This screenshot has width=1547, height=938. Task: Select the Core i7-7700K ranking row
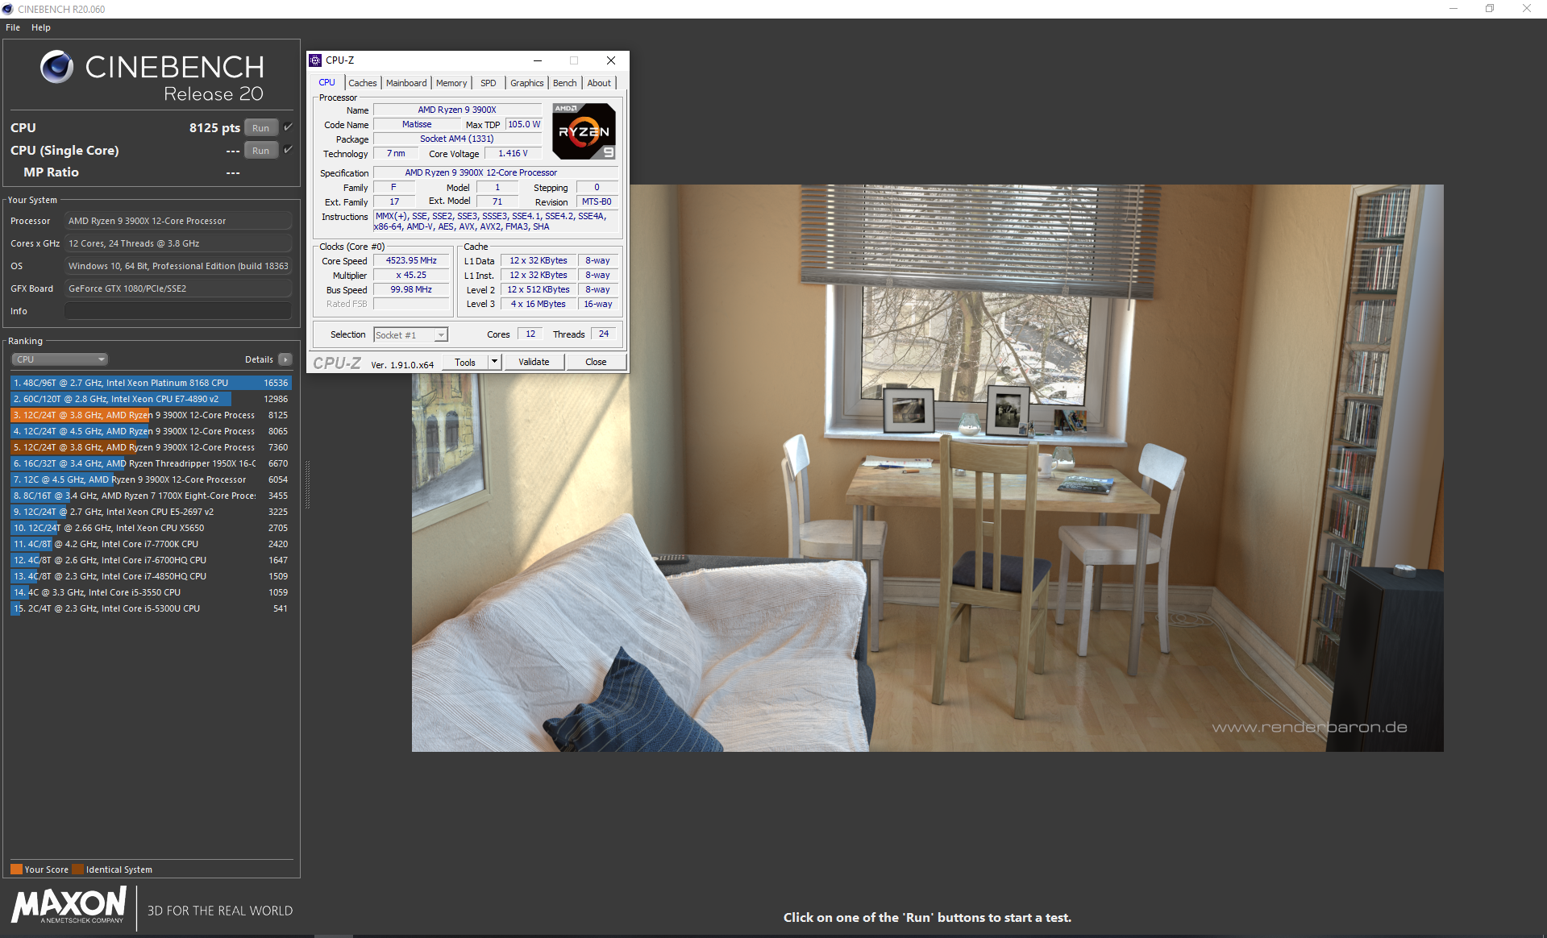click(x=151, y=544)
